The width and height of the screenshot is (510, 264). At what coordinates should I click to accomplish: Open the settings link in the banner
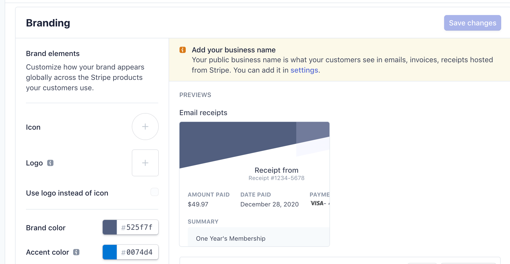pyautogui.click(x=304, y=70)
